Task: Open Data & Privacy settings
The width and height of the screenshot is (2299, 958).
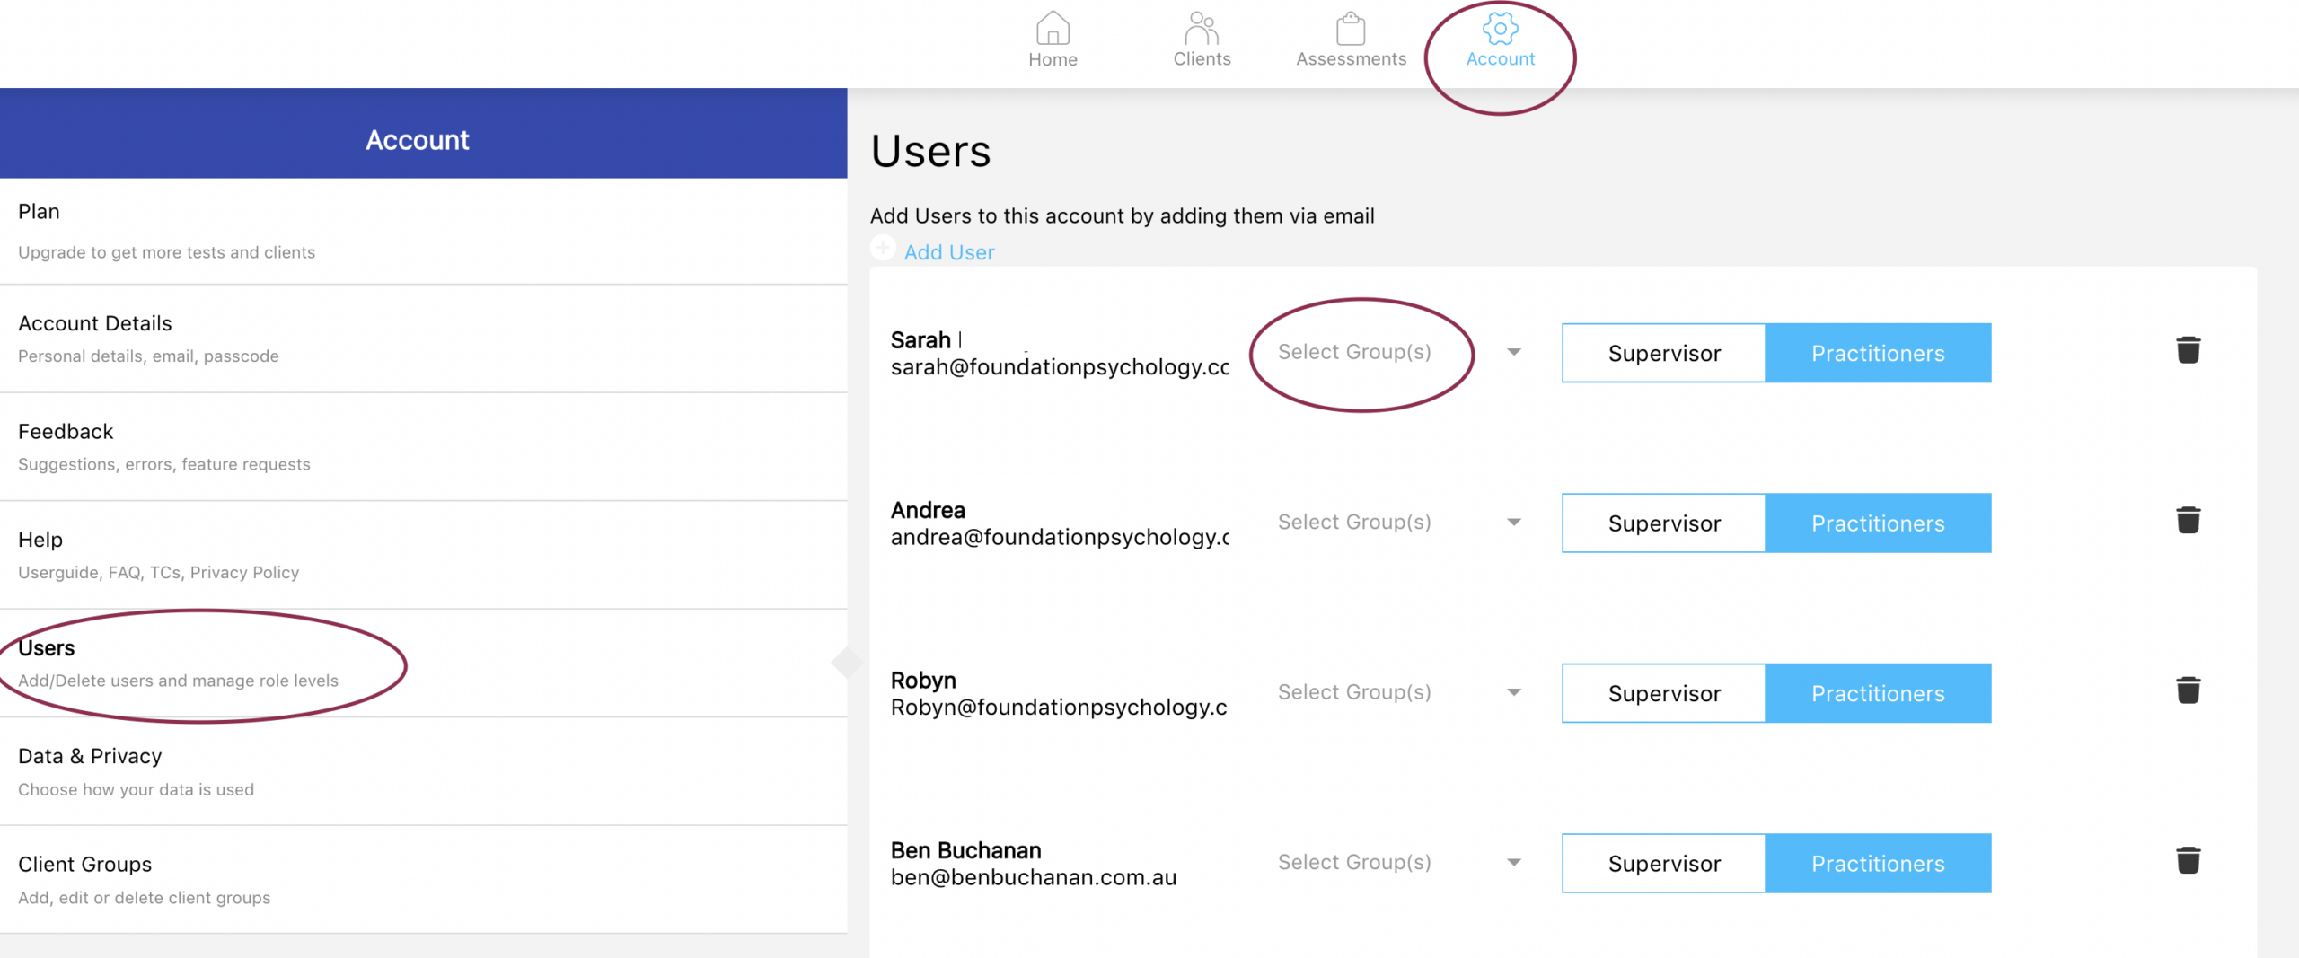Action: click(423, 771)
